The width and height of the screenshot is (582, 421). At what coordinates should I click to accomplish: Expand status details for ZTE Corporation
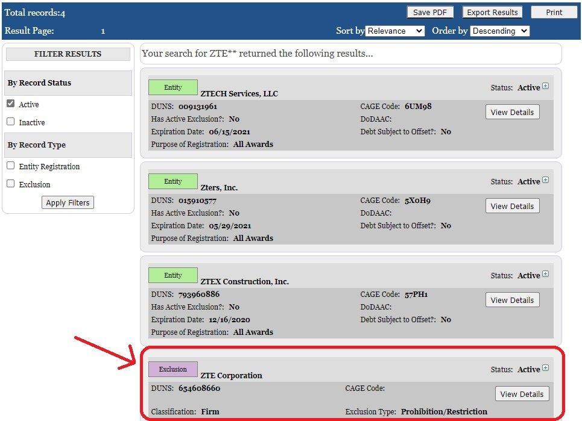(545, 368)
